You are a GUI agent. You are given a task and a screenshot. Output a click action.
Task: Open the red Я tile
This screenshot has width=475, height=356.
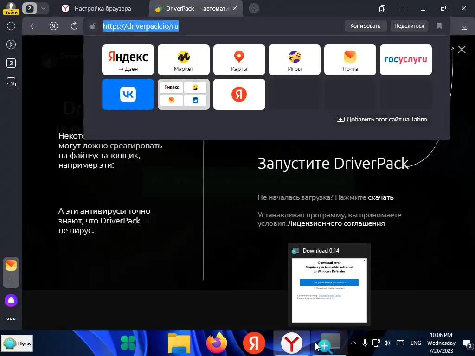coord(239,94)
